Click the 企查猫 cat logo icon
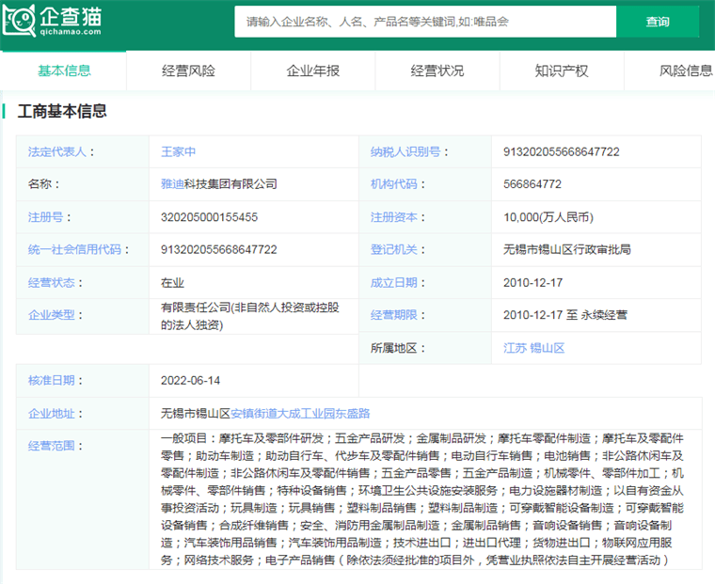The image size is (715, 584). tap(18, 21)
